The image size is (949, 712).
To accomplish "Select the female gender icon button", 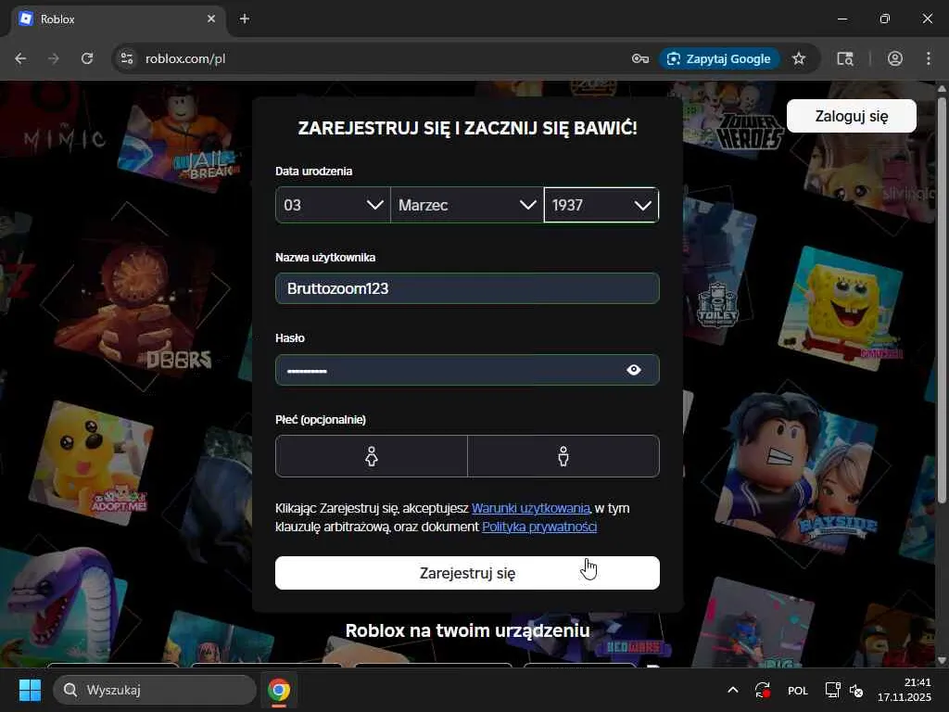I will pyautogui.click(x=372, y=456).
